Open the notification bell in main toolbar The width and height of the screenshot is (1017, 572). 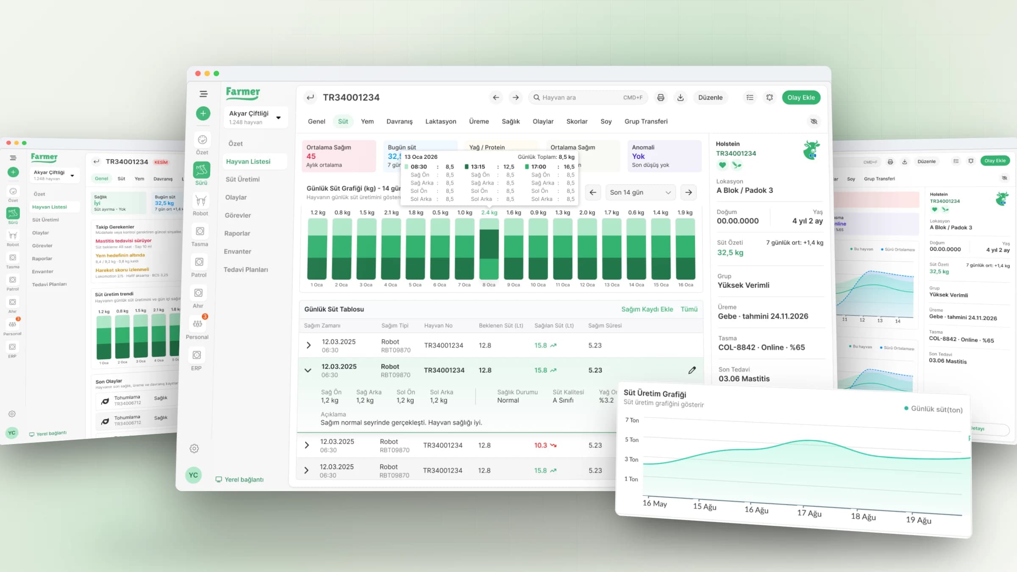coord(770,97)
